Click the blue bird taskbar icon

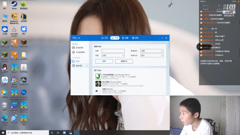[x=64, y=133]
